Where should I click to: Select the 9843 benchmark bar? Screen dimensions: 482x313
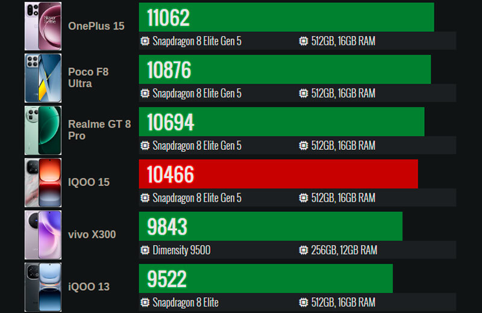click(x=271, y=226)
